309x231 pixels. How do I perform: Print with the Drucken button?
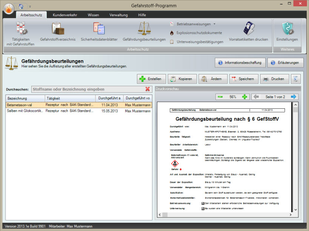[275, 79]
